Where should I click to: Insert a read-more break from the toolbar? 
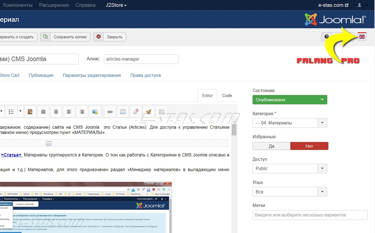point(123,112)
